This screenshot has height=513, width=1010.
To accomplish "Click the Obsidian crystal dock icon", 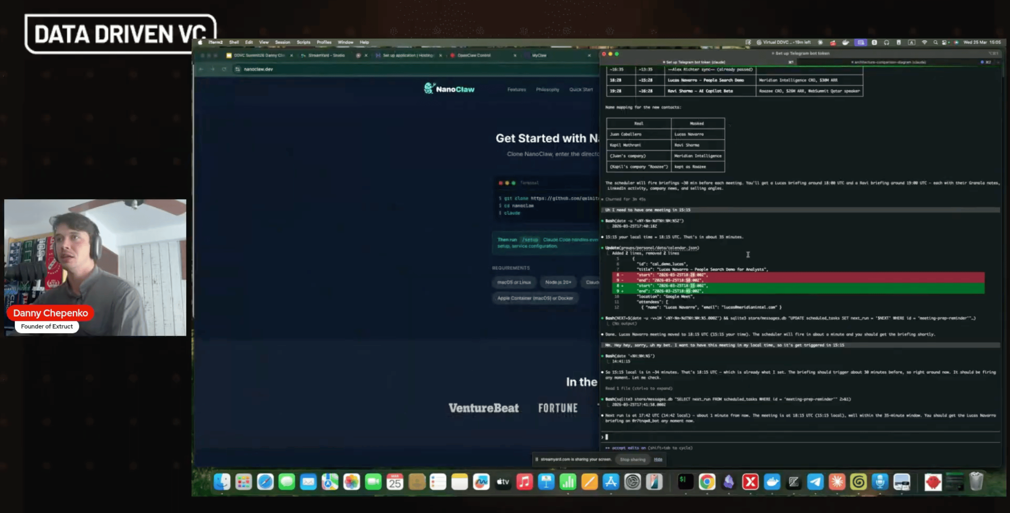I will (729, 482).
